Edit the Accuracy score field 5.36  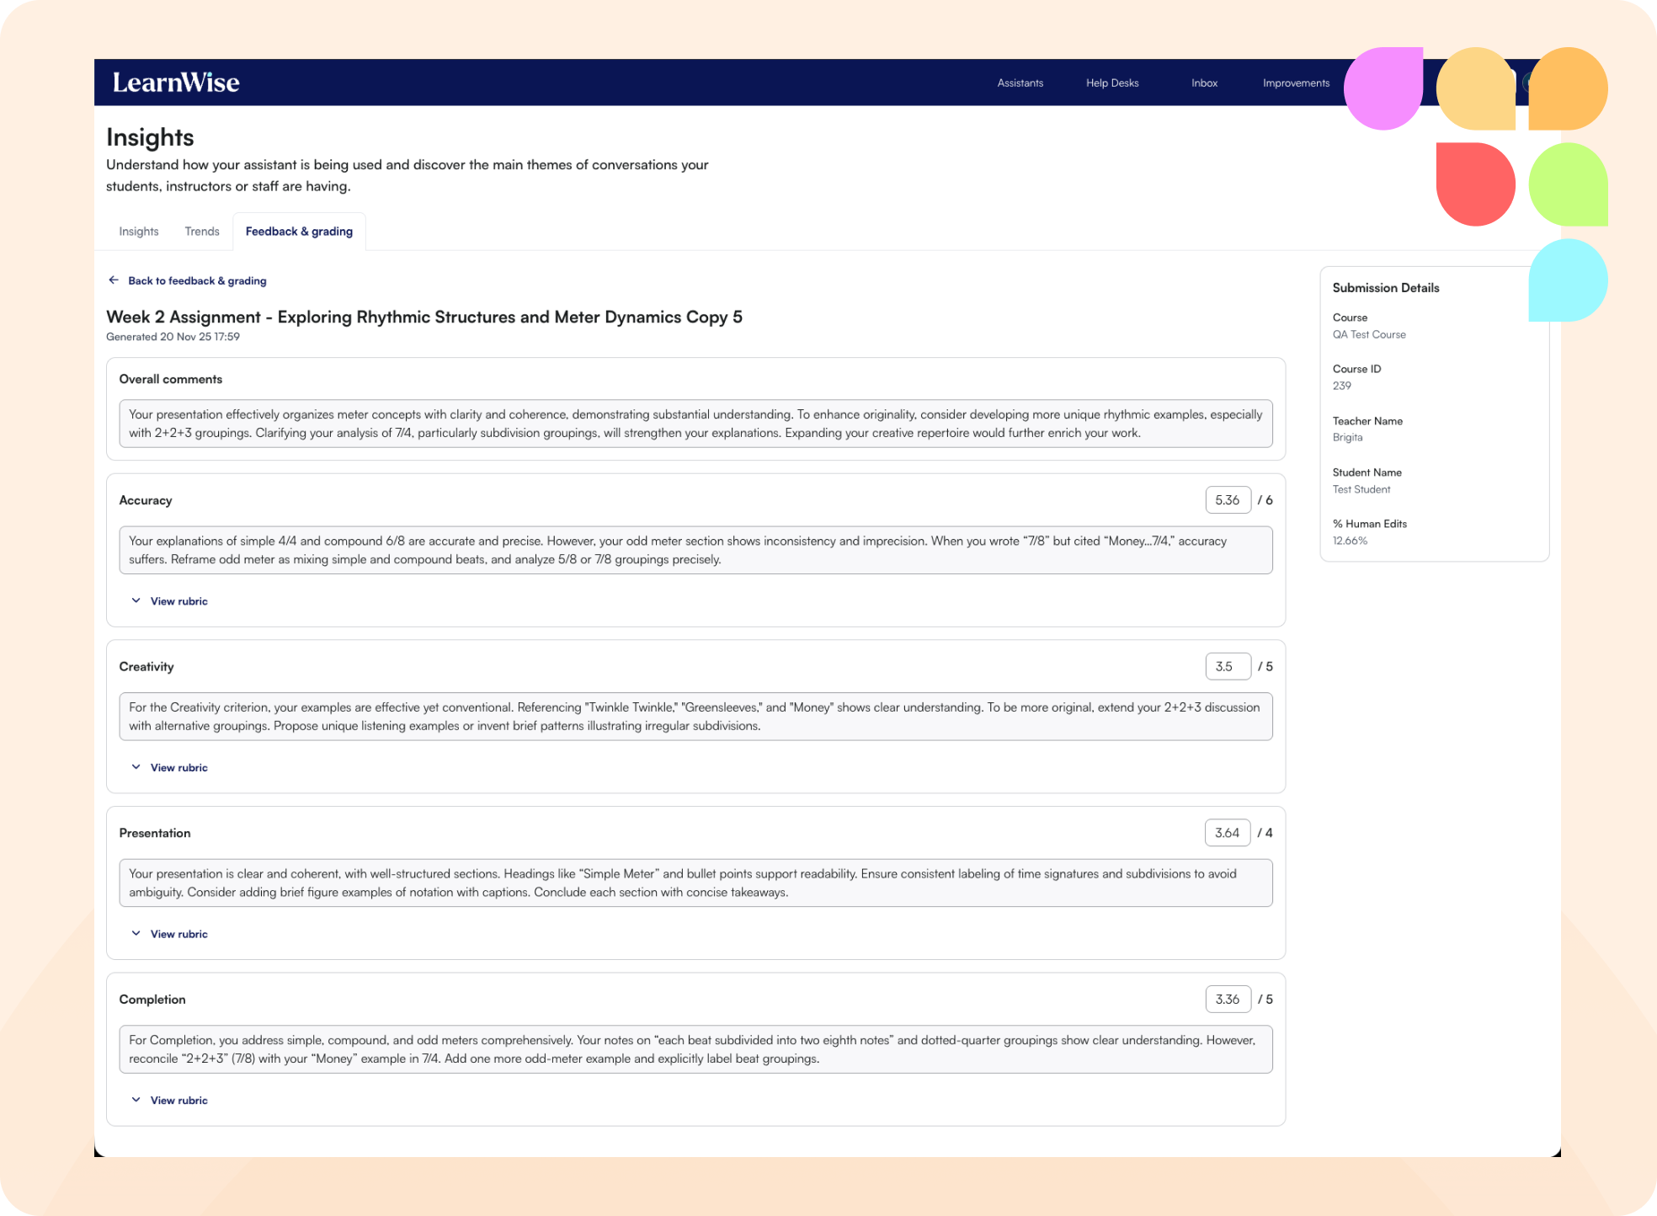1227,500
